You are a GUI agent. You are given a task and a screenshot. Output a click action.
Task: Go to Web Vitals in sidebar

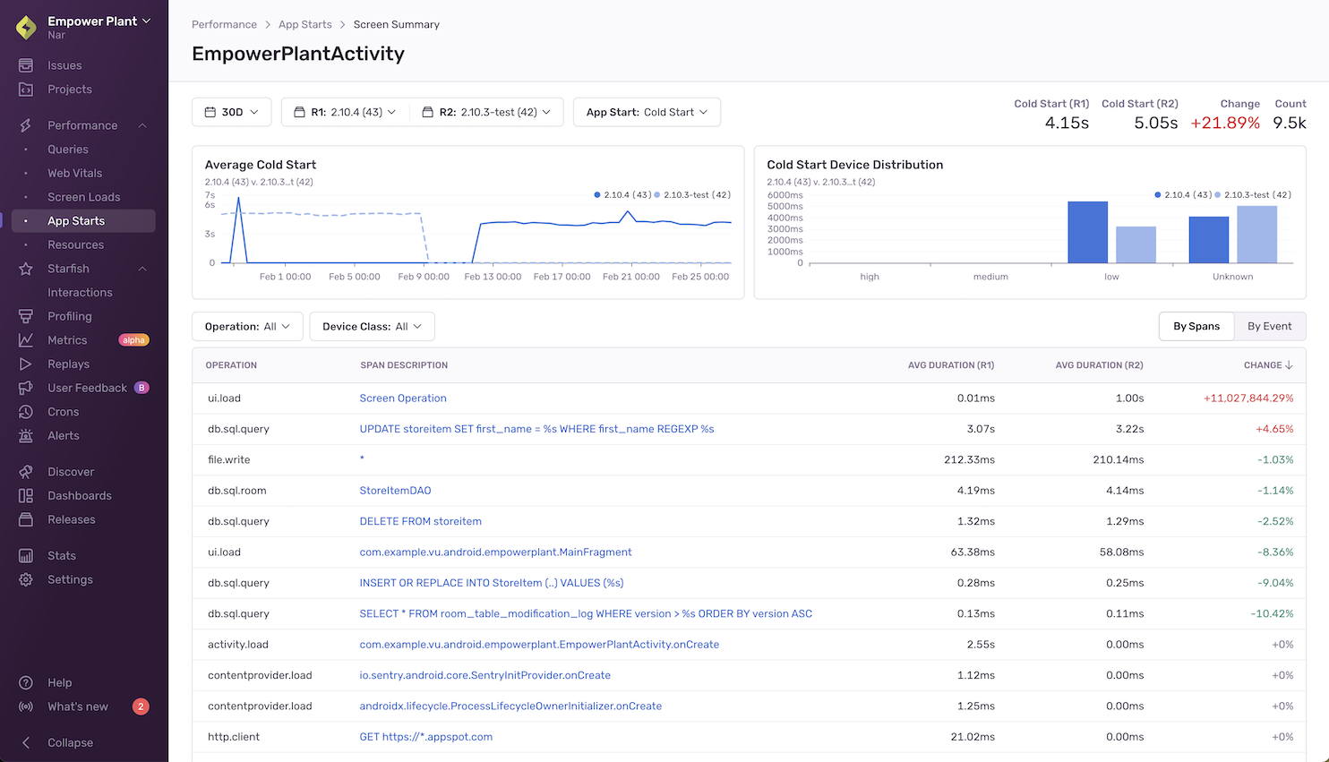pos(74,174)
